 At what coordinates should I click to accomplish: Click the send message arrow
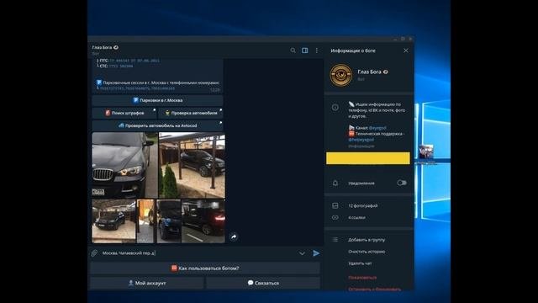[x=316, y=253]
